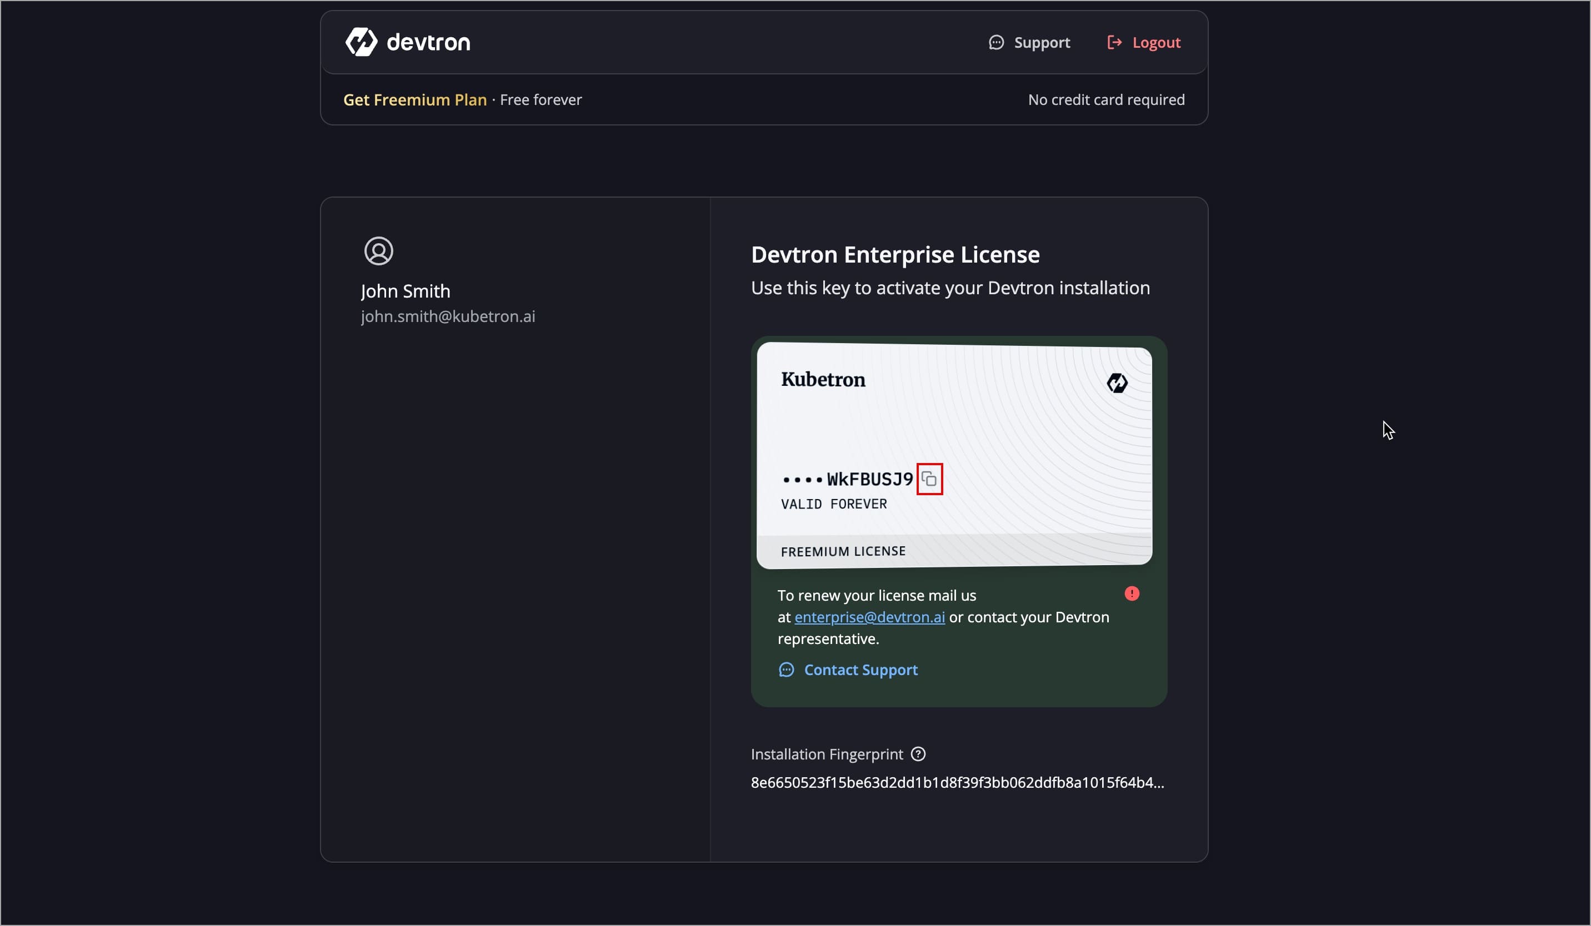Click the user avatar icon above John Smith
1591x926 pixels.
379,250
